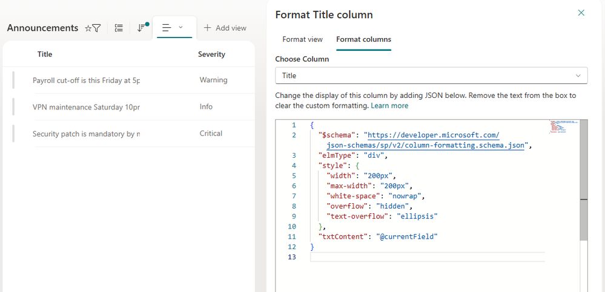Select the current list view tab icon
This screenshot has width=605, height=292.
coord(167,28)
